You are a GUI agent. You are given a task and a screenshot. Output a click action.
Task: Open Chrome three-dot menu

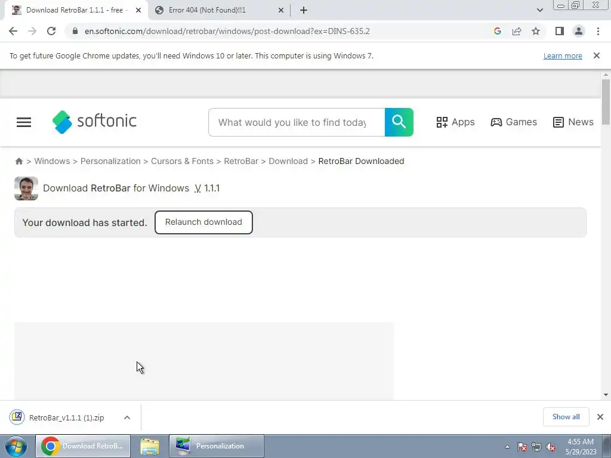tap(598, 31)
